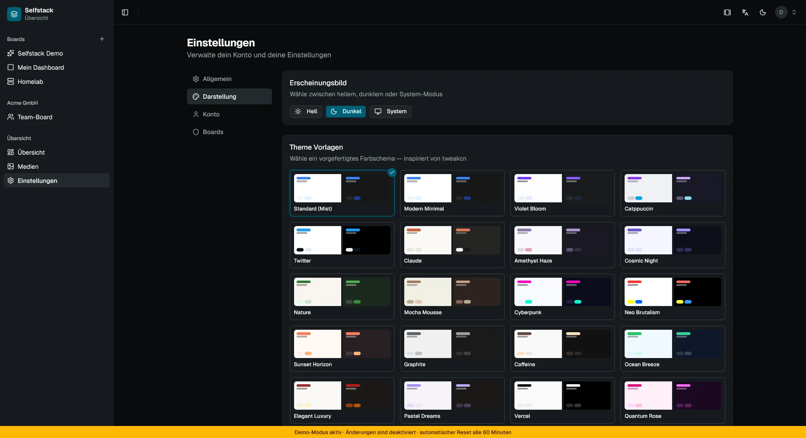Open Medien in the sidebar
Screen dimensions: 806x438
[57, 167]
